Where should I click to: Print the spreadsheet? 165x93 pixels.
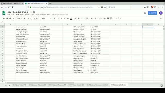pos(10,18)
